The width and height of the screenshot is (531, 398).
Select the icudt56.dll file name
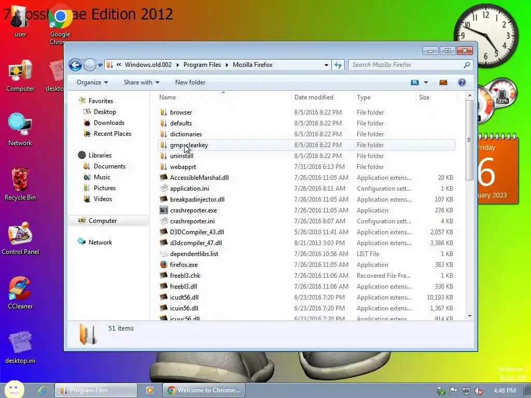[x=184, y=297]
